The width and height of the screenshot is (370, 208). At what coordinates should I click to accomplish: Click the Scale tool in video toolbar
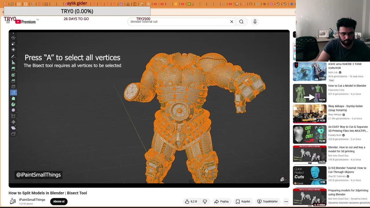point(13,44)
